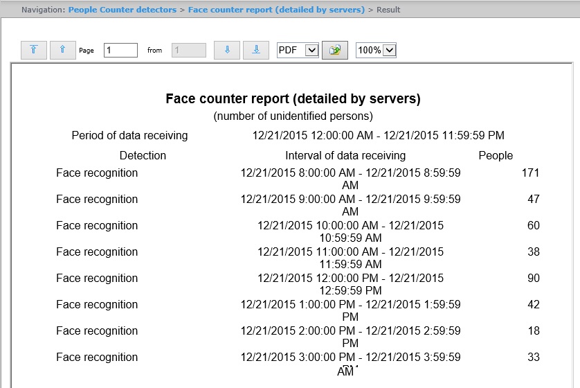Click the 8:00:00 AM - 8:59:59 interval
Image resolution: width=580 pixels, height=388 pixels.
(351, 179)
